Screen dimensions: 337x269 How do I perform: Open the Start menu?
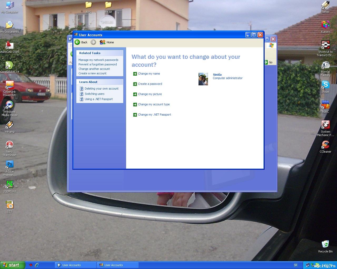(12, 265)
